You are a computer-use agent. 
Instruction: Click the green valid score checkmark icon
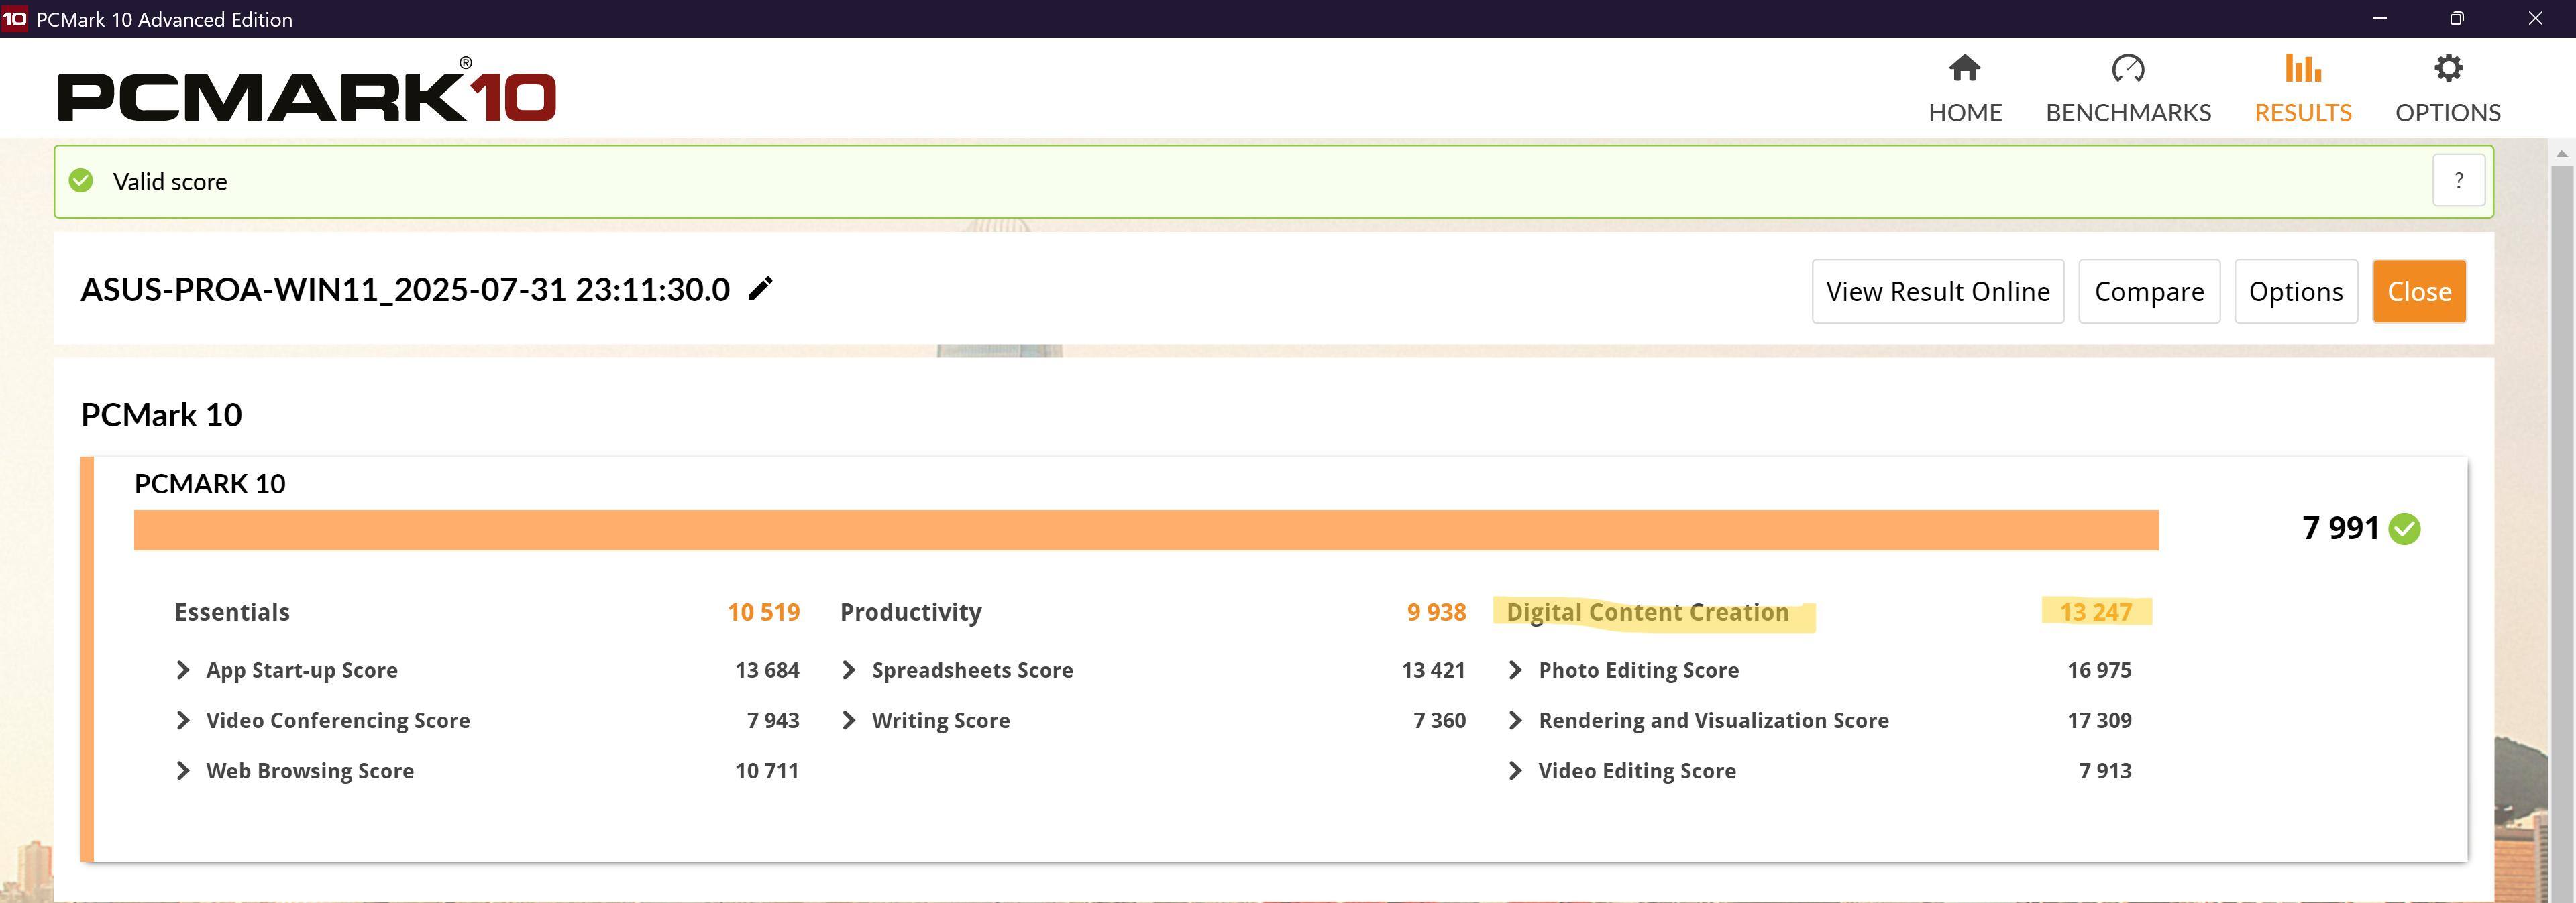(81, 181)
